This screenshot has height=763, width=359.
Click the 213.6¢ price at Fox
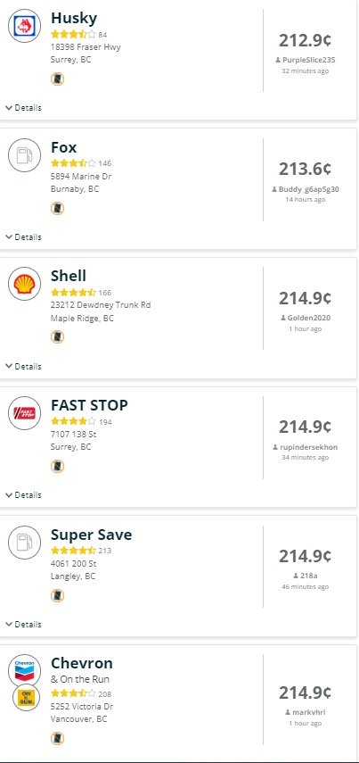pos(305,169)
